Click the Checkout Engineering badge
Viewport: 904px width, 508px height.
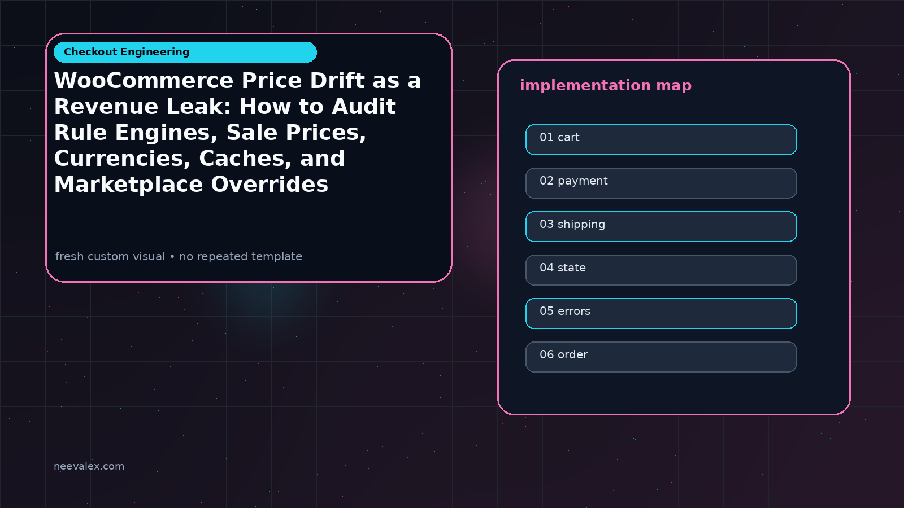185,52
